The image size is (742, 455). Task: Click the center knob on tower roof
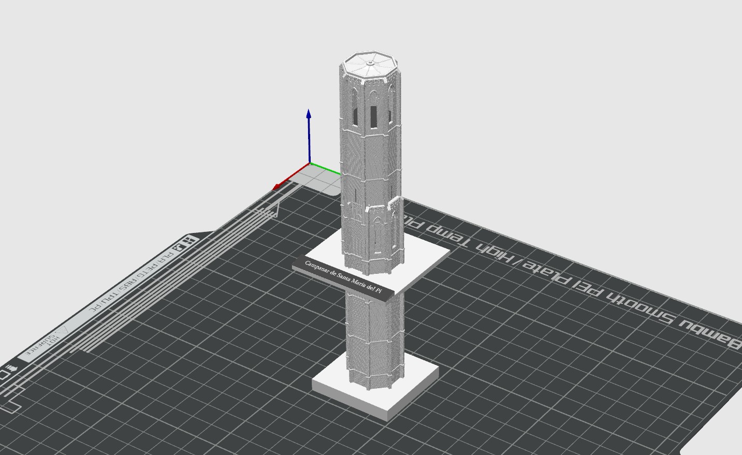click(371, 63)
